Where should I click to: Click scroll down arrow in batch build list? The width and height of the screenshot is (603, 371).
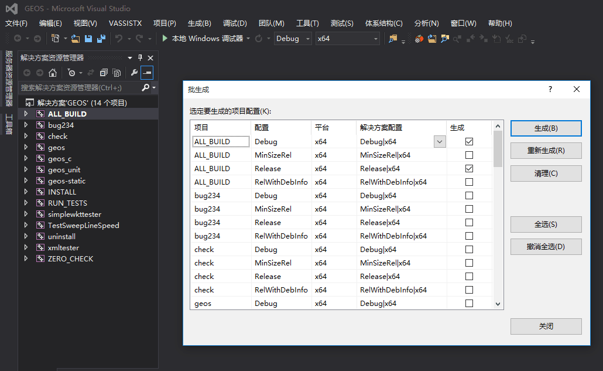498,304
